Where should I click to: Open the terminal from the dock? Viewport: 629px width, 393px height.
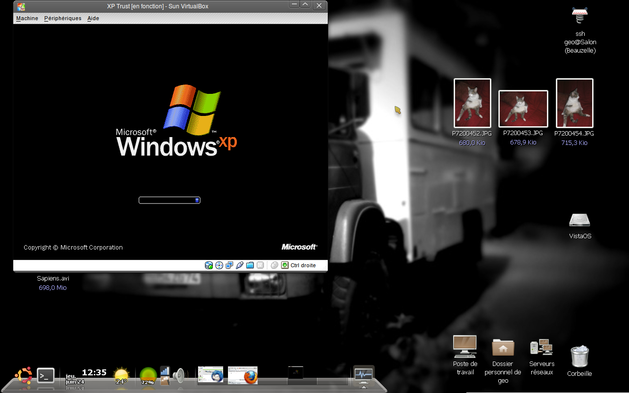point(46,376)
